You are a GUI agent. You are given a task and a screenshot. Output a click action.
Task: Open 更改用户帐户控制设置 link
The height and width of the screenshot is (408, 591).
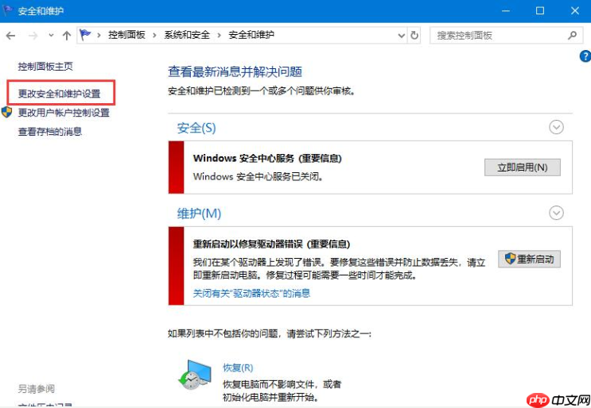[64, 113]
